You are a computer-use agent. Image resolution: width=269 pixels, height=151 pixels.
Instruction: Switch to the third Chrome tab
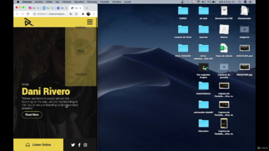[62, 8]
